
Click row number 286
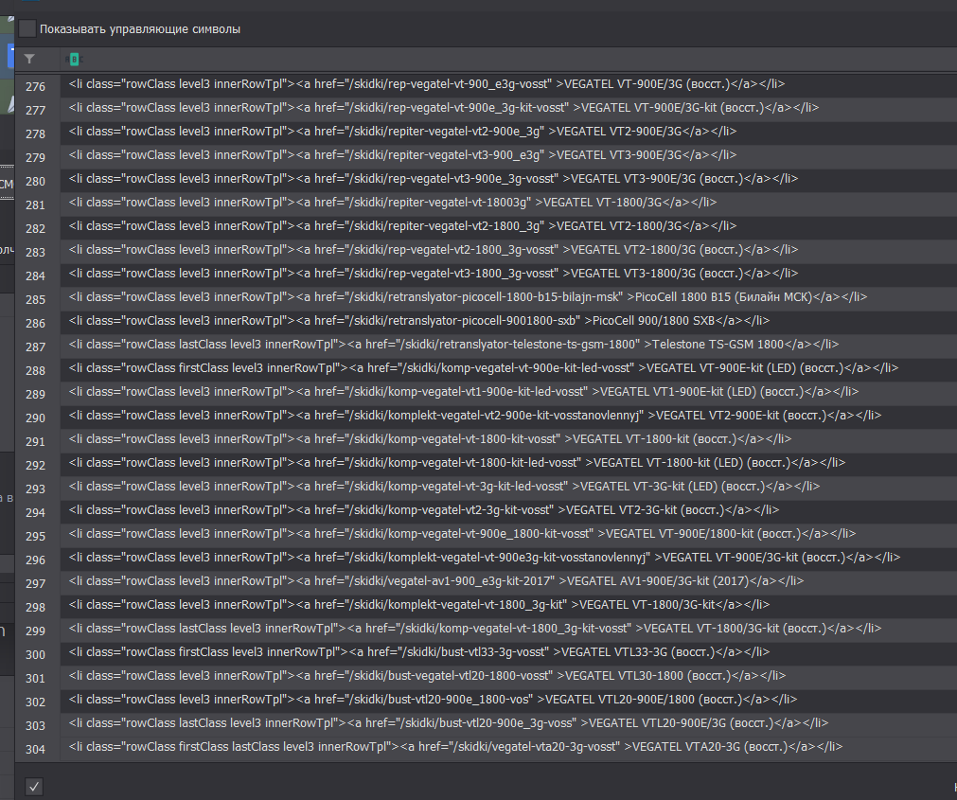37,323
